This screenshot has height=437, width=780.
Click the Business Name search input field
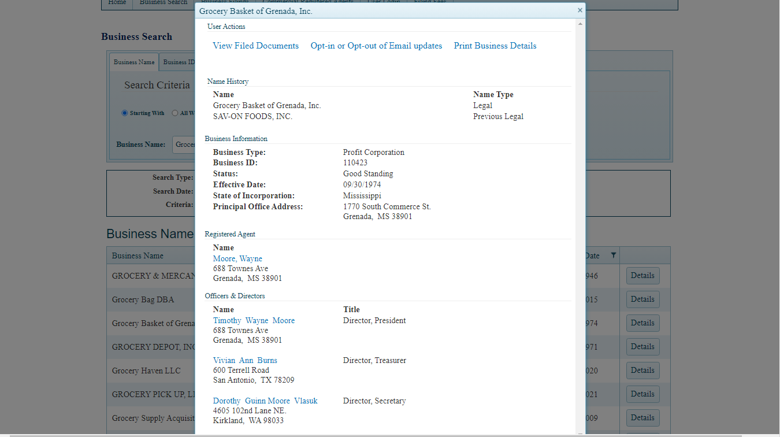pyautogui.click(x=184, y=145)
